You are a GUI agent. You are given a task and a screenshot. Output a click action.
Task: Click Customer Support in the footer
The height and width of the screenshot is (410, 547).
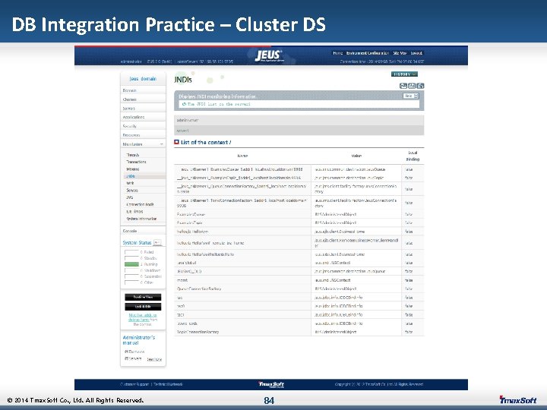(134, 384)
